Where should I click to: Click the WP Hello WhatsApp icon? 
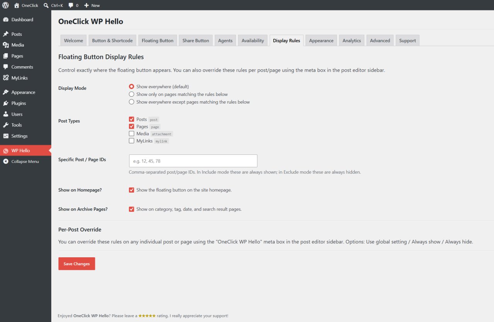6,151
